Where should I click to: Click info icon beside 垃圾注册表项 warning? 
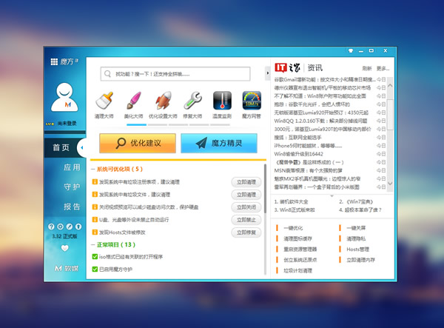[95, 182]
